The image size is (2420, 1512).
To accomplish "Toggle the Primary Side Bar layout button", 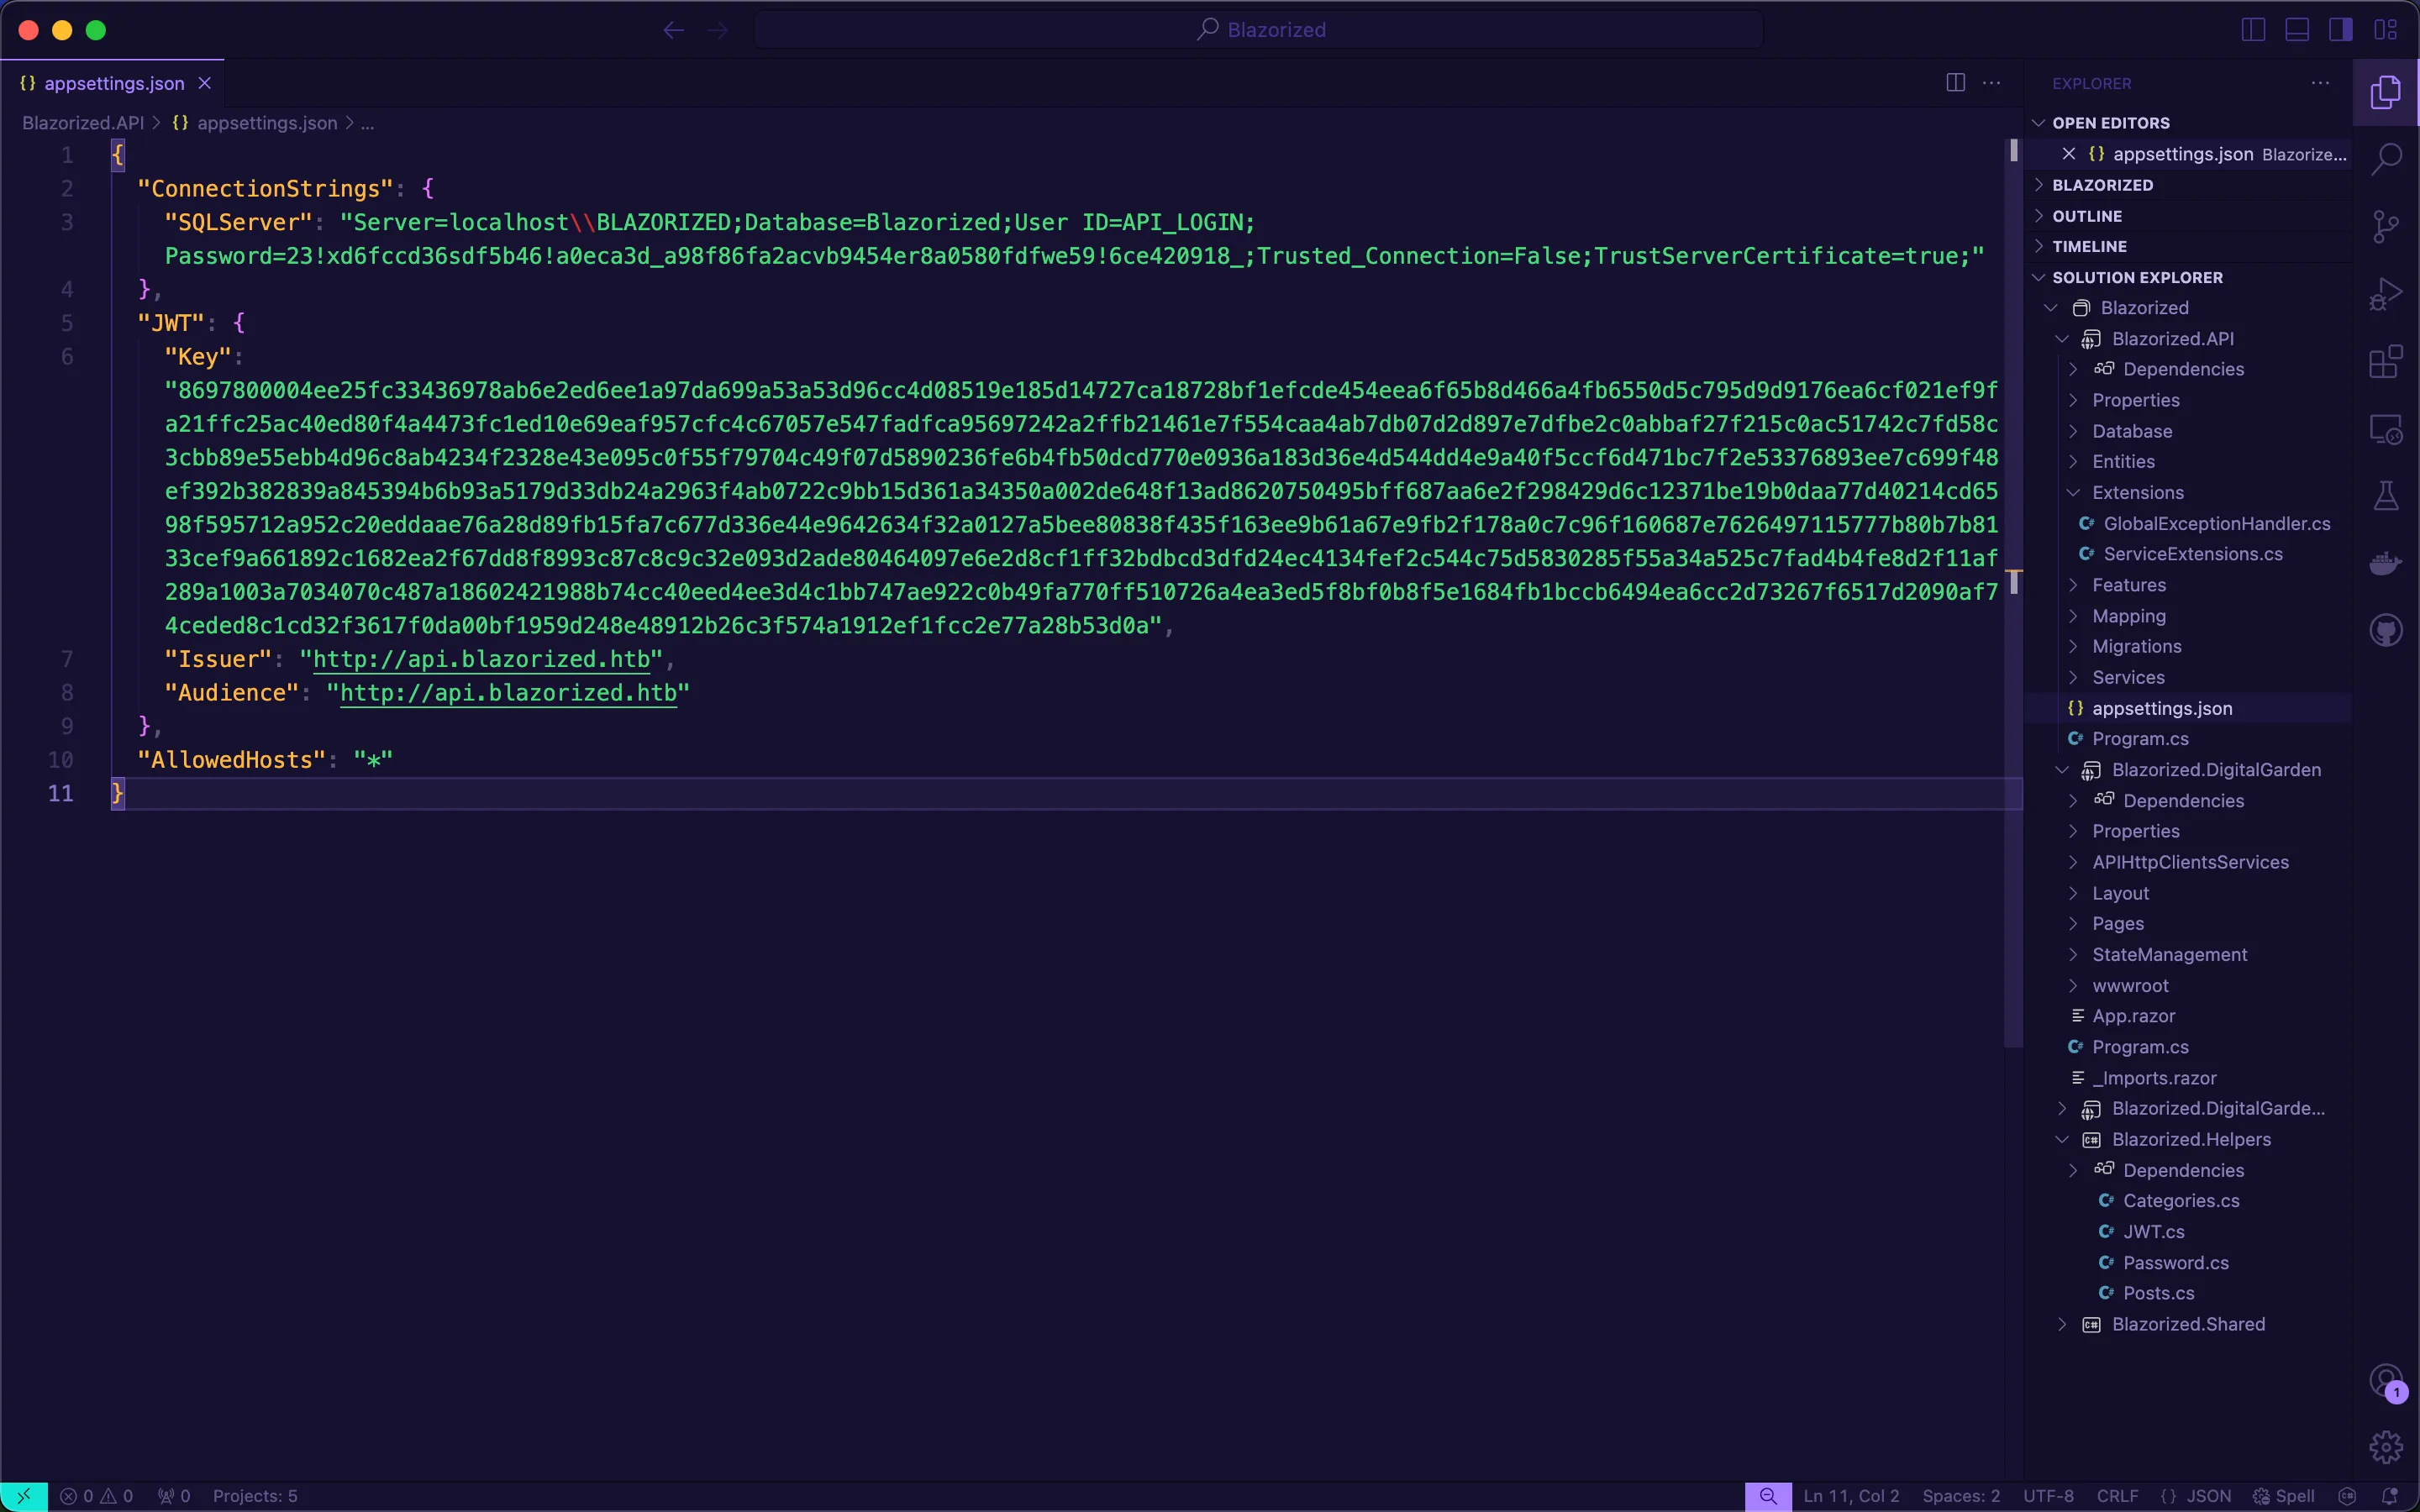I will 2254,30.
